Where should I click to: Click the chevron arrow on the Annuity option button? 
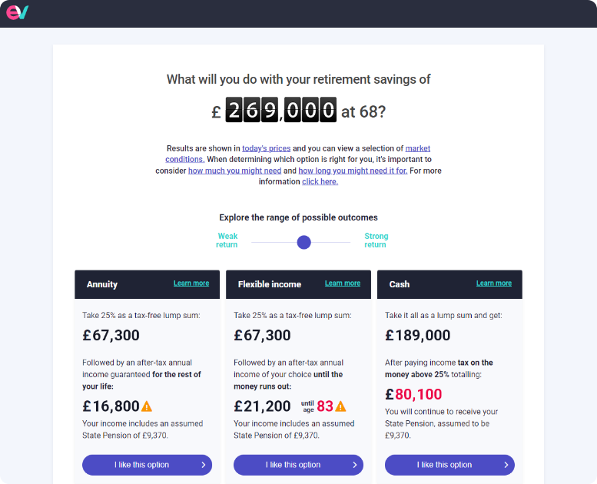click(x=204, y=465)
